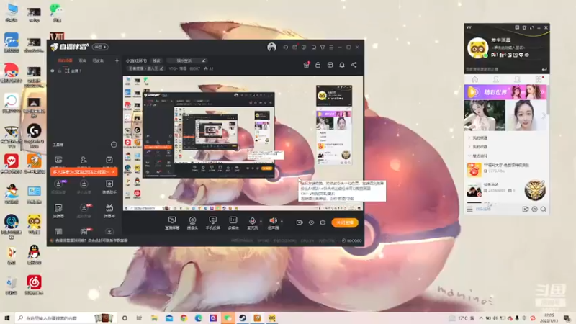Click the Windows taskbar search box
576x324 pixels.
click(66, 318)
